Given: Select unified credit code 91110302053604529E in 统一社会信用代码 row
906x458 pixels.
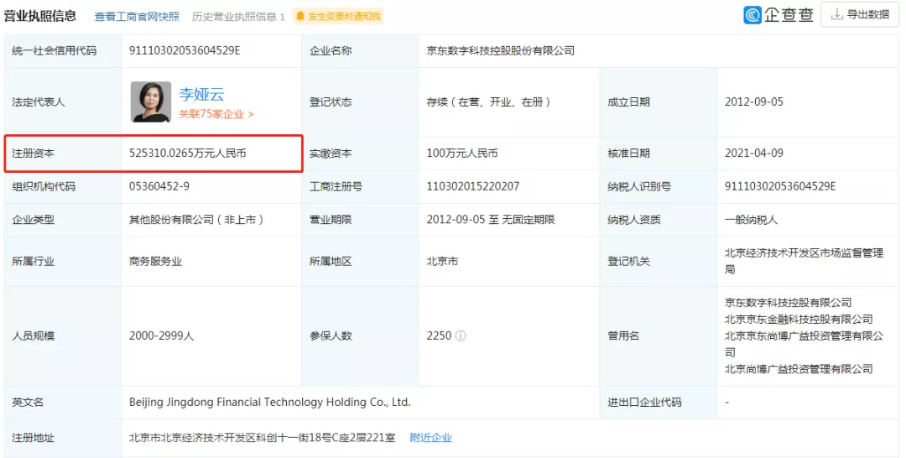Looking at the screenshot, I should pyautogui.click(x=185, y=51).
